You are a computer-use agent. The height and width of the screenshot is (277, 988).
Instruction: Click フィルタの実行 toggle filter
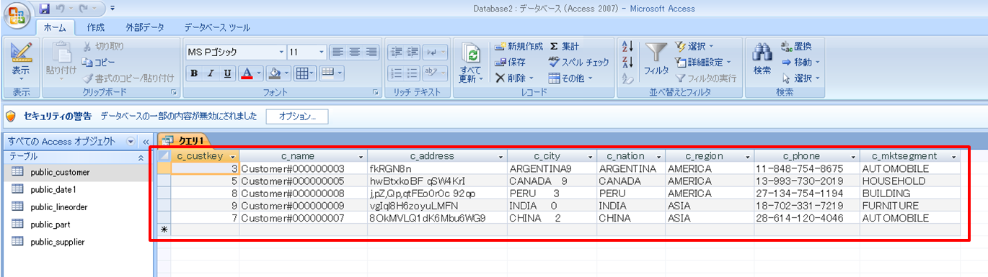[707, 78]
